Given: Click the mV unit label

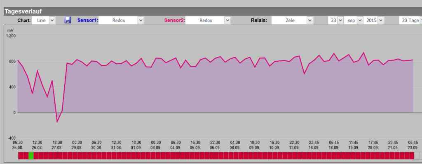Looking at the screenshot, I should [10, 30].
